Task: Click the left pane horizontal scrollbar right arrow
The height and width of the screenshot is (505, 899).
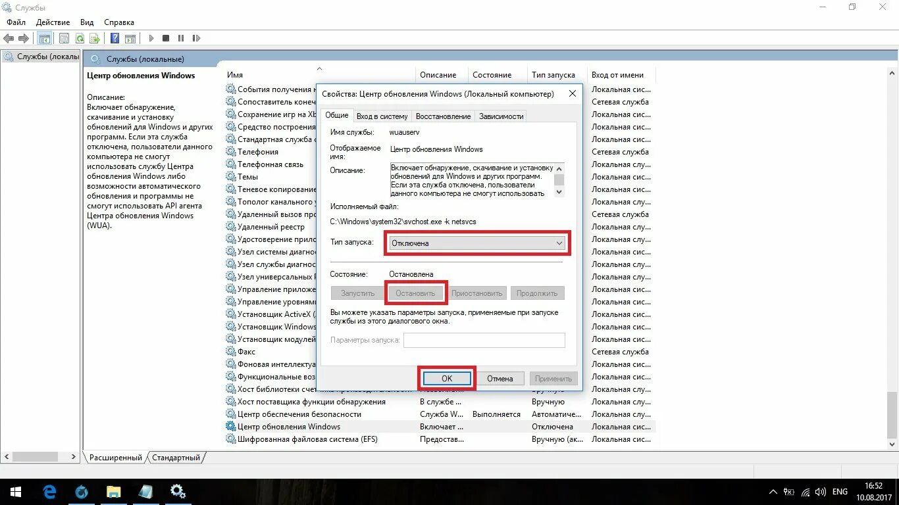Action: click(74, 456)
